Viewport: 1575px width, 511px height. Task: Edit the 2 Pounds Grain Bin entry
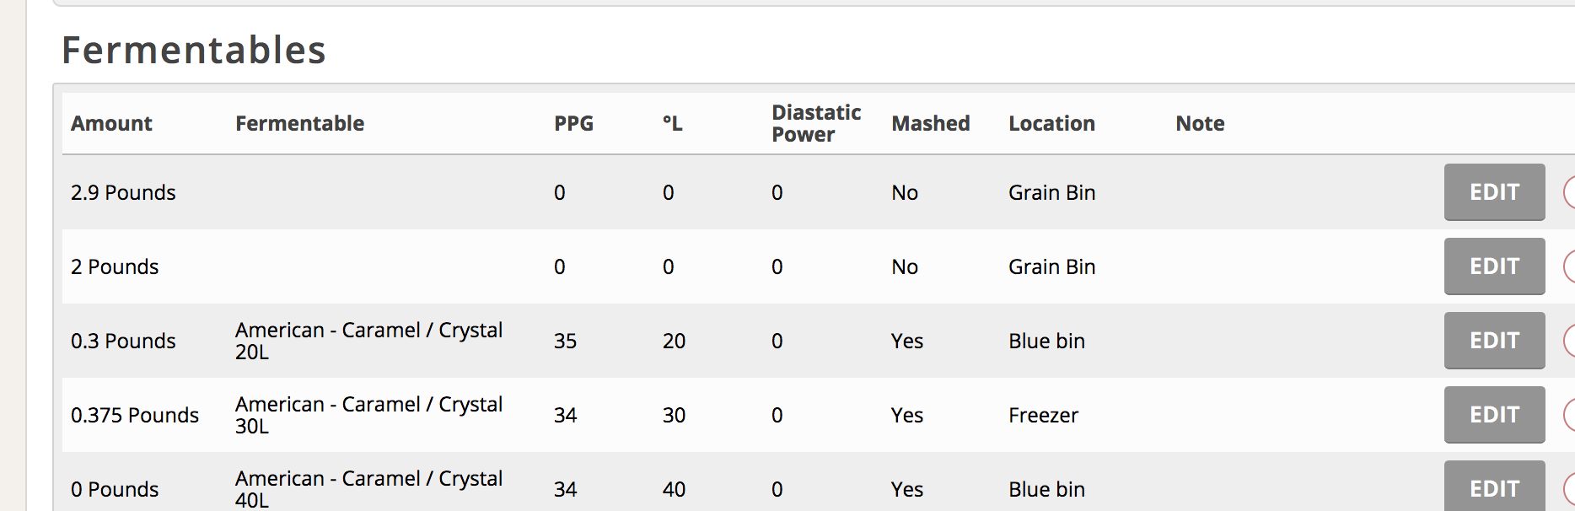[1494, 266]
